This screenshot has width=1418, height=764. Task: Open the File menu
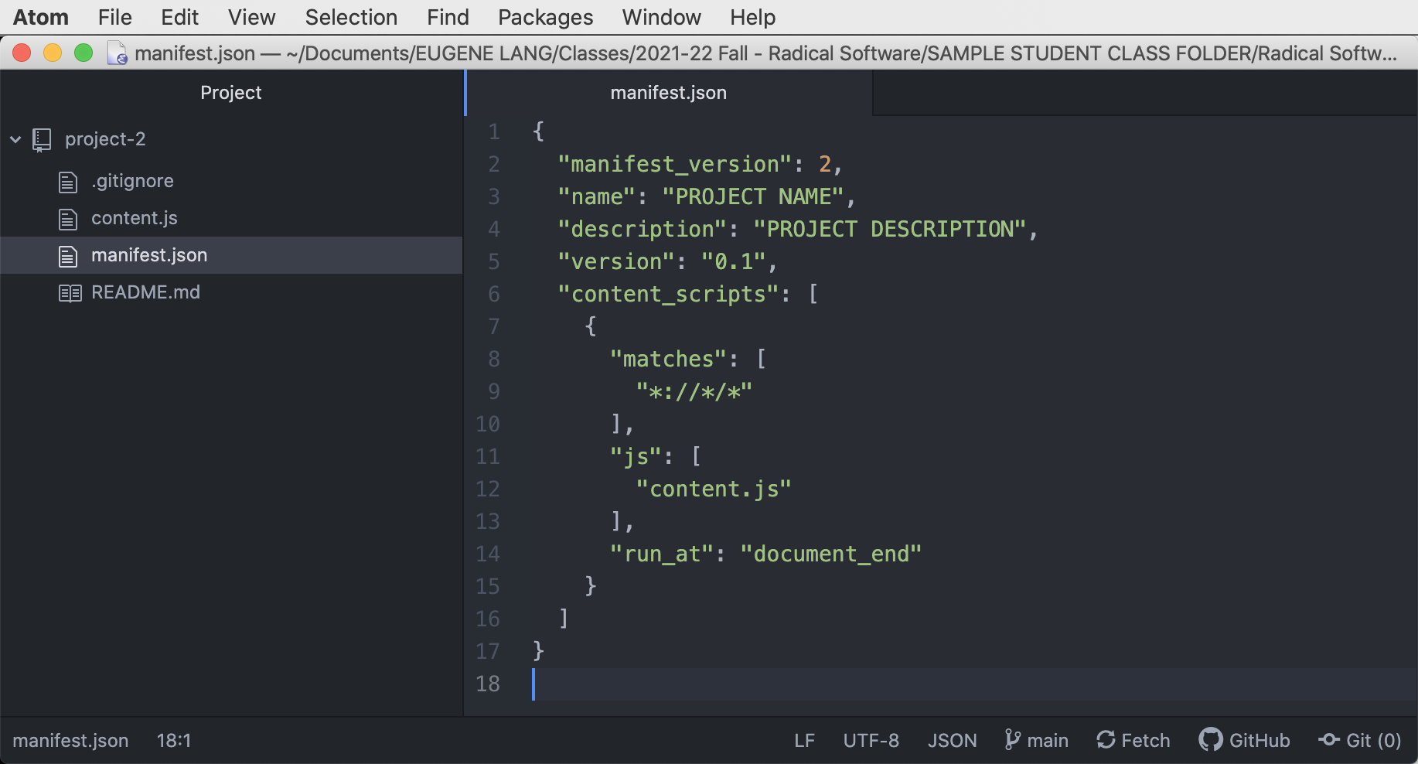click(114, 17)
